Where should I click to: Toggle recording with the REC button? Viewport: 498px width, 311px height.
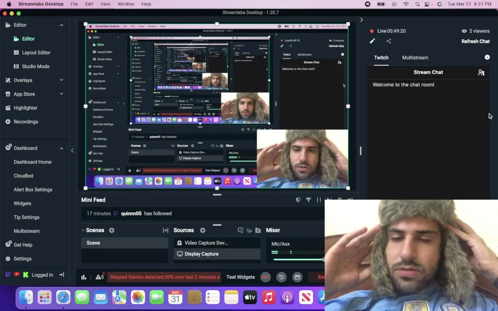coord(265,277)
